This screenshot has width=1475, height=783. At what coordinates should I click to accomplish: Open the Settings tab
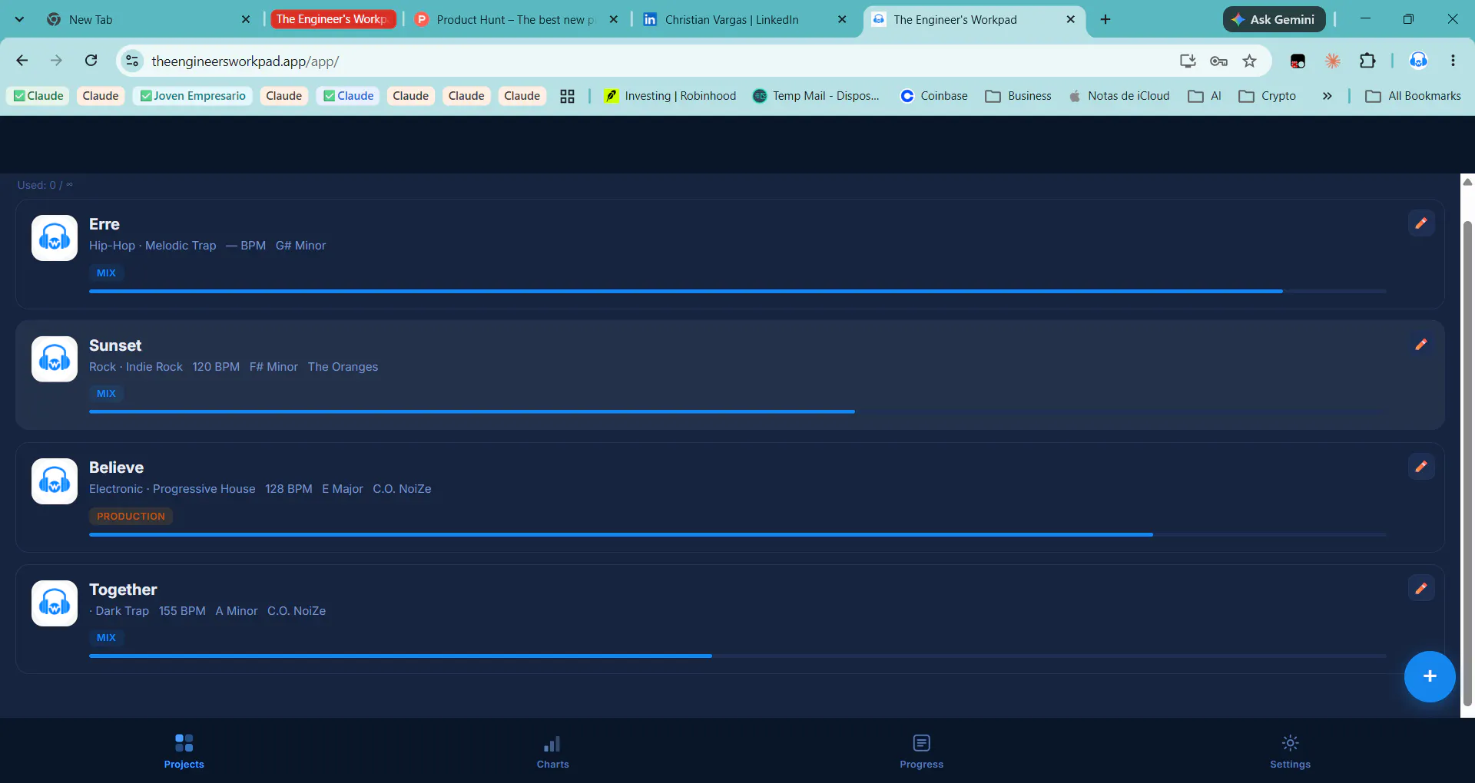(1291, 751)
